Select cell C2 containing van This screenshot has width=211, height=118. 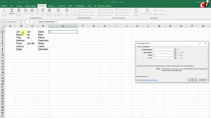pyautogui.click(x=32, y=32)
